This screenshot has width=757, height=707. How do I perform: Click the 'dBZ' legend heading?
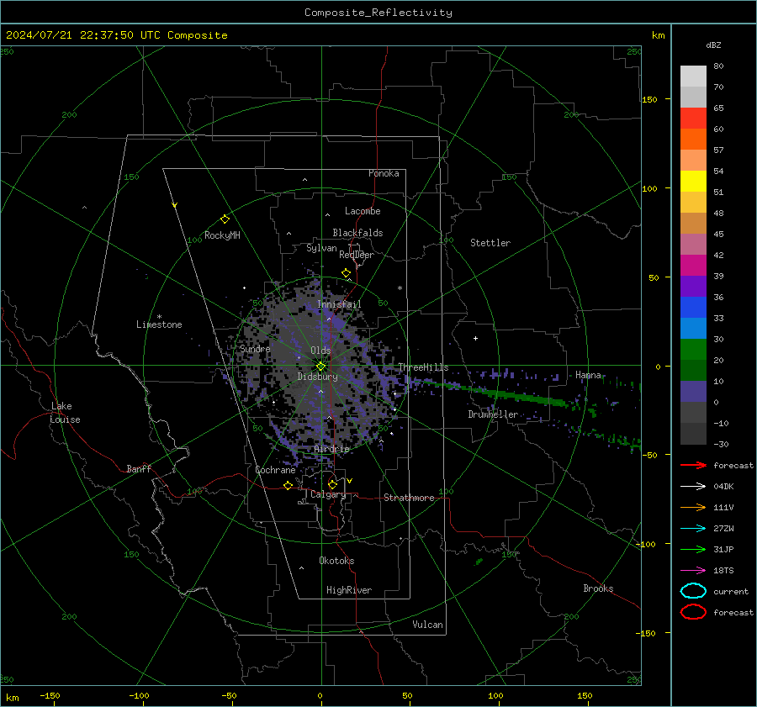click(x=713, y=45)
